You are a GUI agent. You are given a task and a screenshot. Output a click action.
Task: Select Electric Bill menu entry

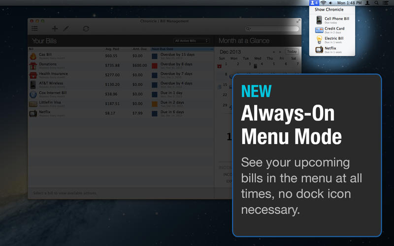[332, 40]
